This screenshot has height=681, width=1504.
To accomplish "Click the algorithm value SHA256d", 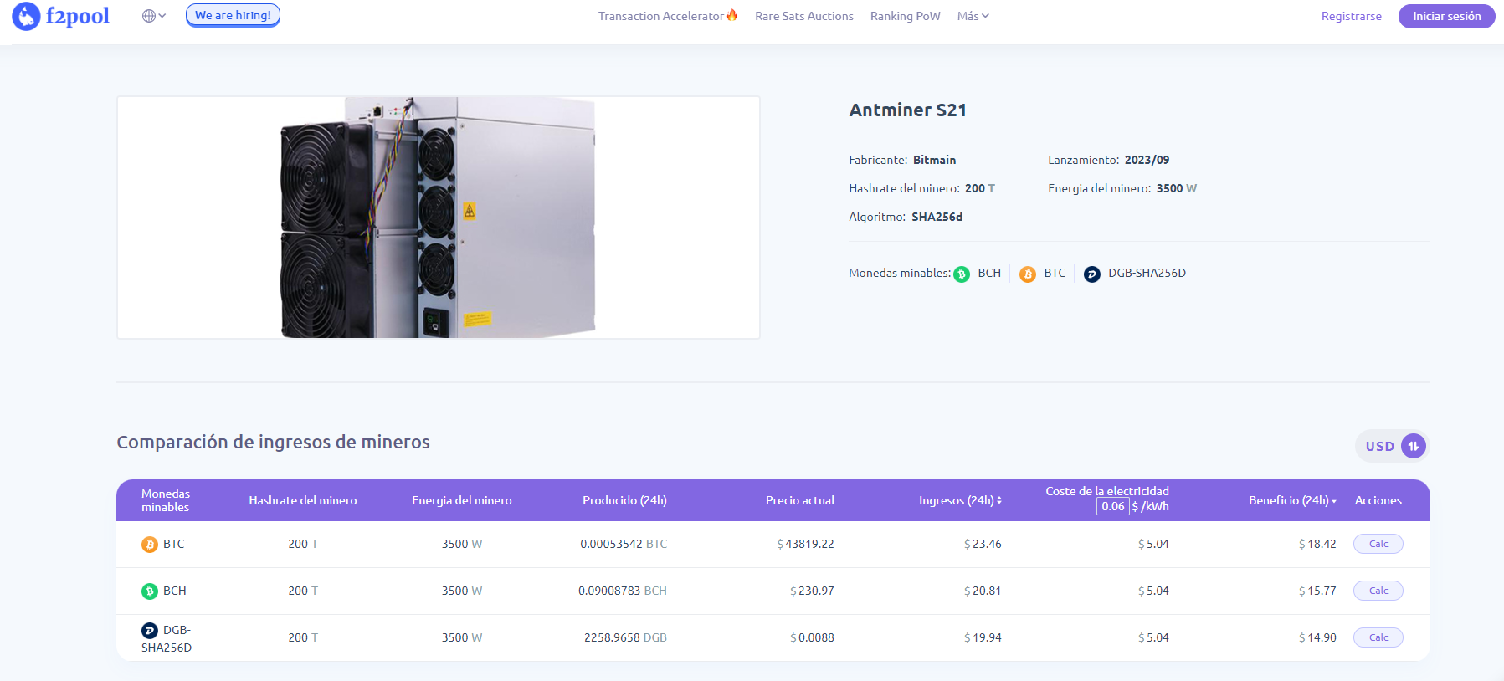I will [937, 217].
